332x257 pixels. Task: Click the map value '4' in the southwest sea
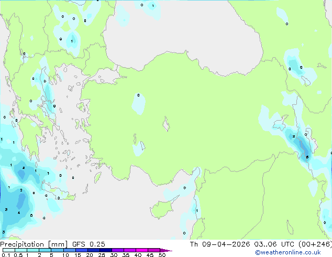[19, 213]
